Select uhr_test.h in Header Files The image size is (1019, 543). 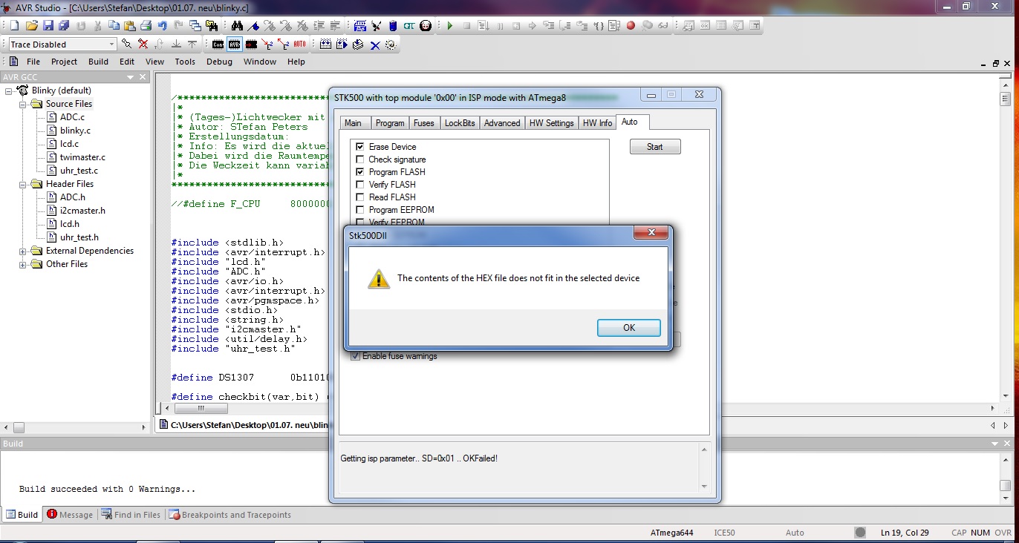pyautogui.click(x=79, y=237)
